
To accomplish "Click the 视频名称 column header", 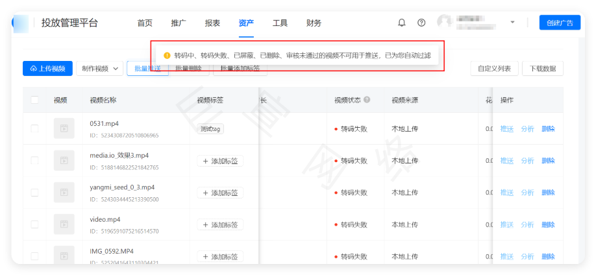I will [x=103, y=101].
